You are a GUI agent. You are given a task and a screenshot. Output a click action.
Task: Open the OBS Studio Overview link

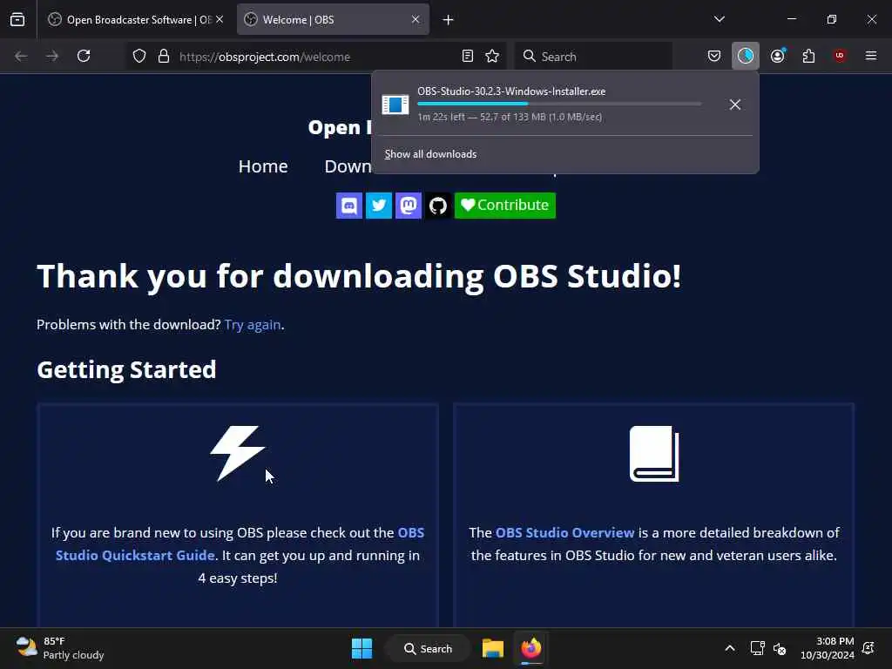564,532
